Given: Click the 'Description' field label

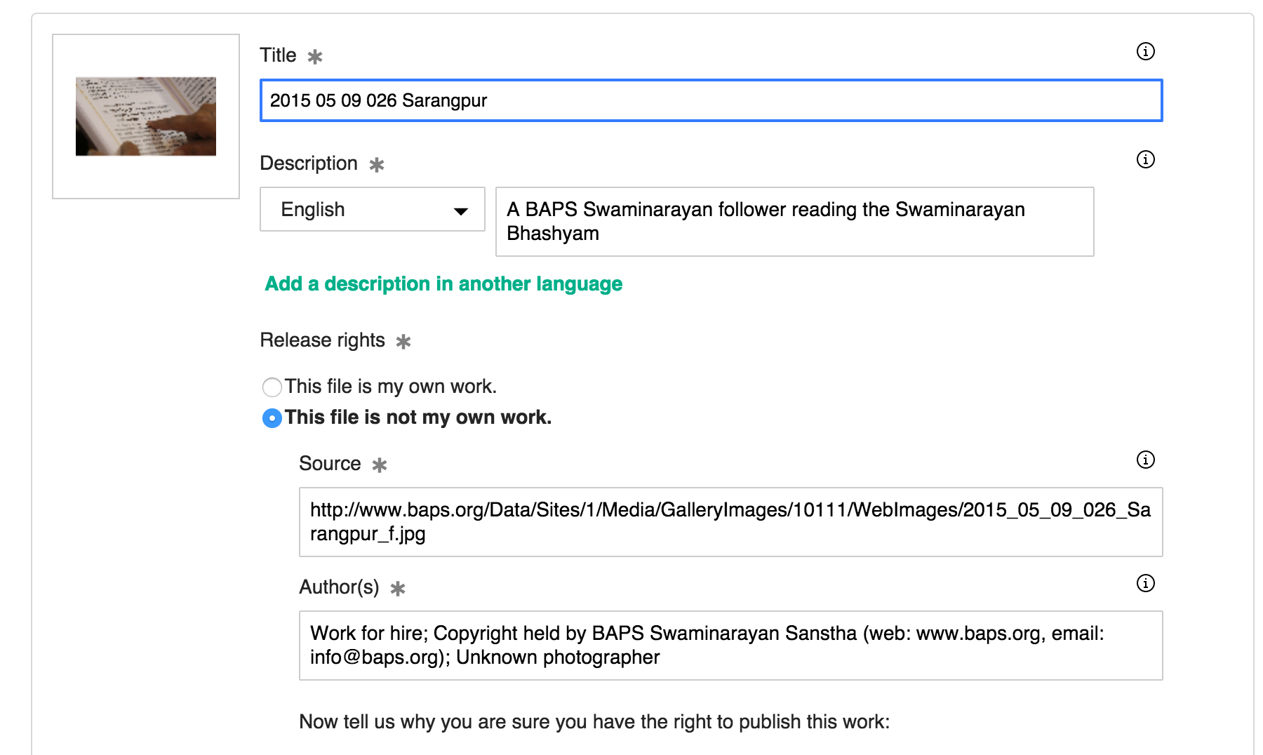Looking at the screenshot, I should pos(309,163).
